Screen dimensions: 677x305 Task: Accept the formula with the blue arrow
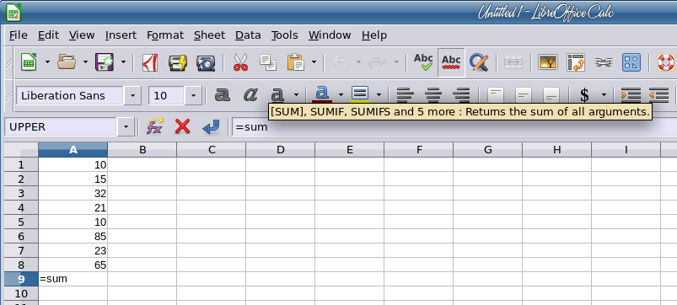(x=211, y=126)
